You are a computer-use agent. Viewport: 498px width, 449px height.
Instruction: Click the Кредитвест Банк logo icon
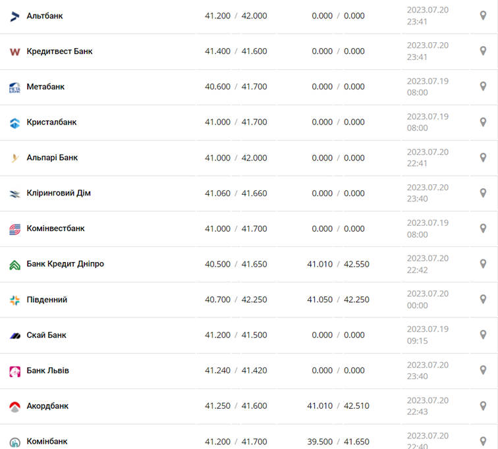(14, 51)
